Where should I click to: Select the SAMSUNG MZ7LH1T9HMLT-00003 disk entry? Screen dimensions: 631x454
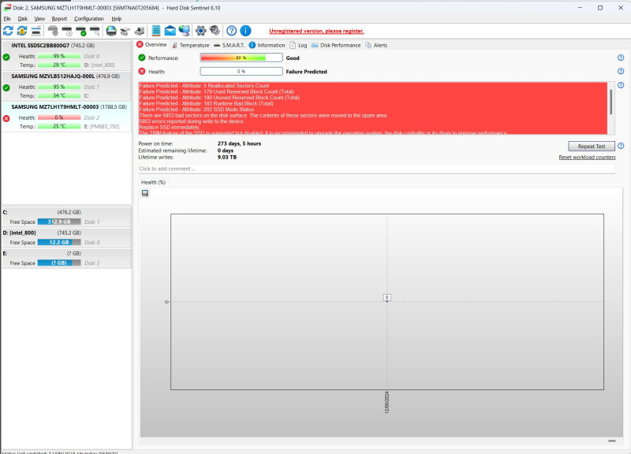pyautogui.click(x=66, y=117)
